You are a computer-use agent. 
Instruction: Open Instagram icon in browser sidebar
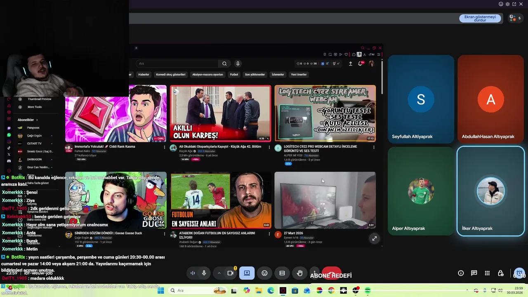click(9, 141)
